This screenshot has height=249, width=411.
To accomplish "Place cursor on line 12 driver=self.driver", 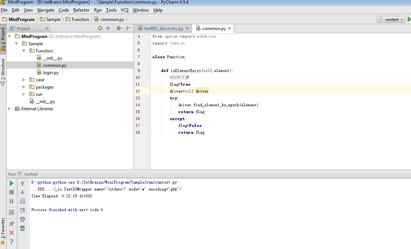I will pyautogui.click(x=189, y=91).
